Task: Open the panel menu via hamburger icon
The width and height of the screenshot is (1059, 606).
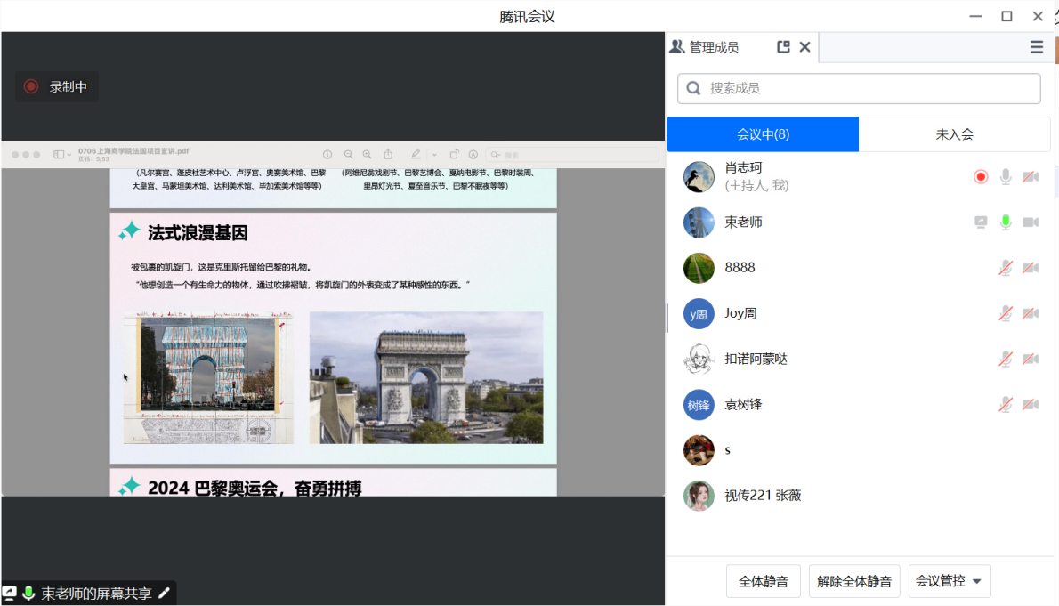Action: point(1036,47)
